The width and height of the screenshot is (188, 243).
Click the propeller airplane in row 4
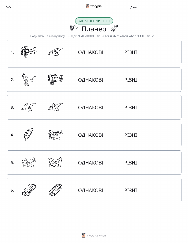coord(55,135)
